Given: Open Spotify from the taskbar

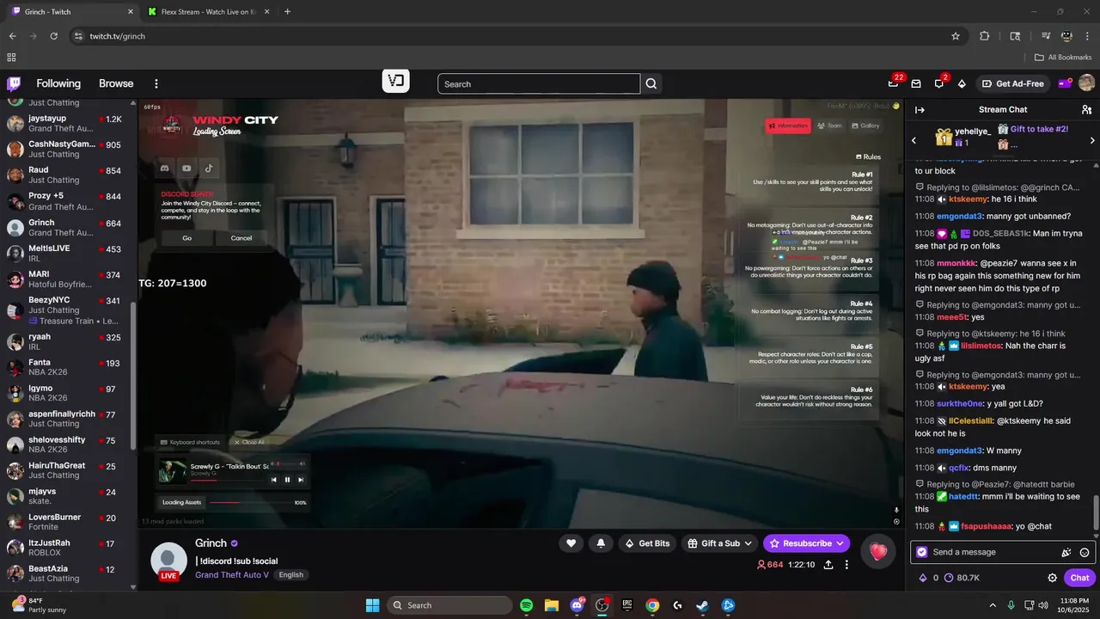Looking at the screenshot, I should (526, 605).
